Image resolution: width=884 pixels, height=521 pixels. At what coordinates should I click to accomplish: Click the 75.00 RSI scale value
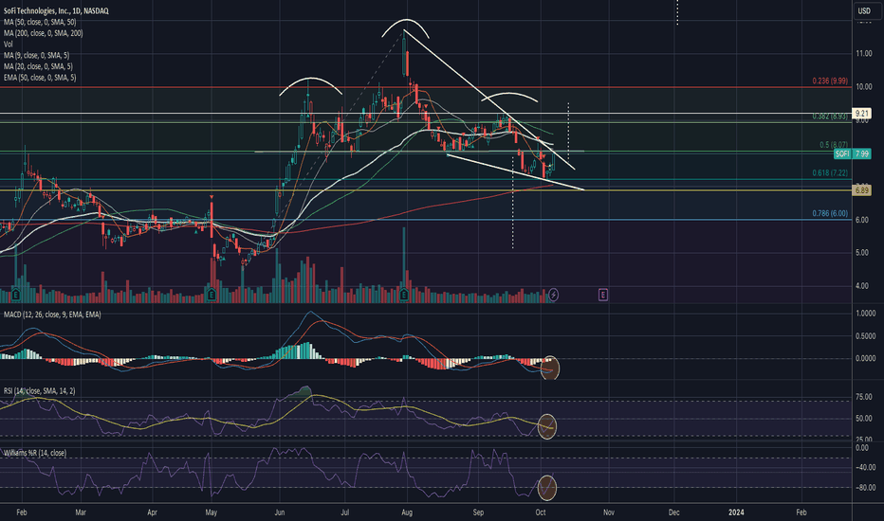coord(864,397)
